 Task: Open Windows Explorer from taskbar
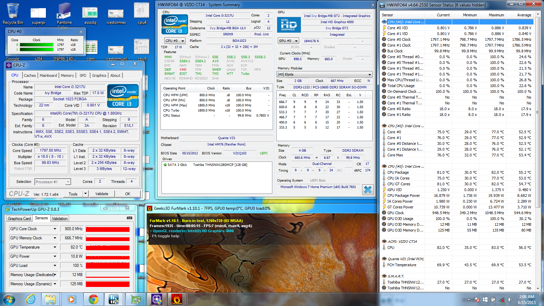50,299
